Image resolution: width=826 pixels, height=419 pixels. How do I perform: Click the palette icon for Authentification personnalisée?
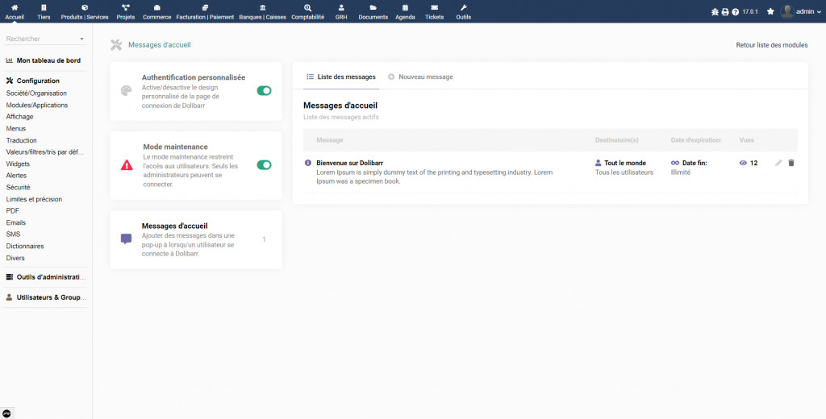point(126,90)
